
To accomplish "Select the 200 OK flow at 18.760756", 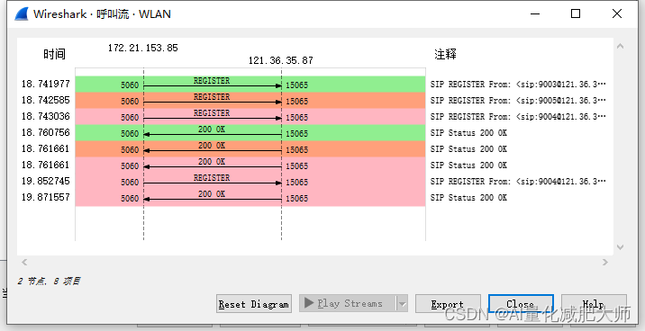I will pyautogui.click(x=250, y=132).
